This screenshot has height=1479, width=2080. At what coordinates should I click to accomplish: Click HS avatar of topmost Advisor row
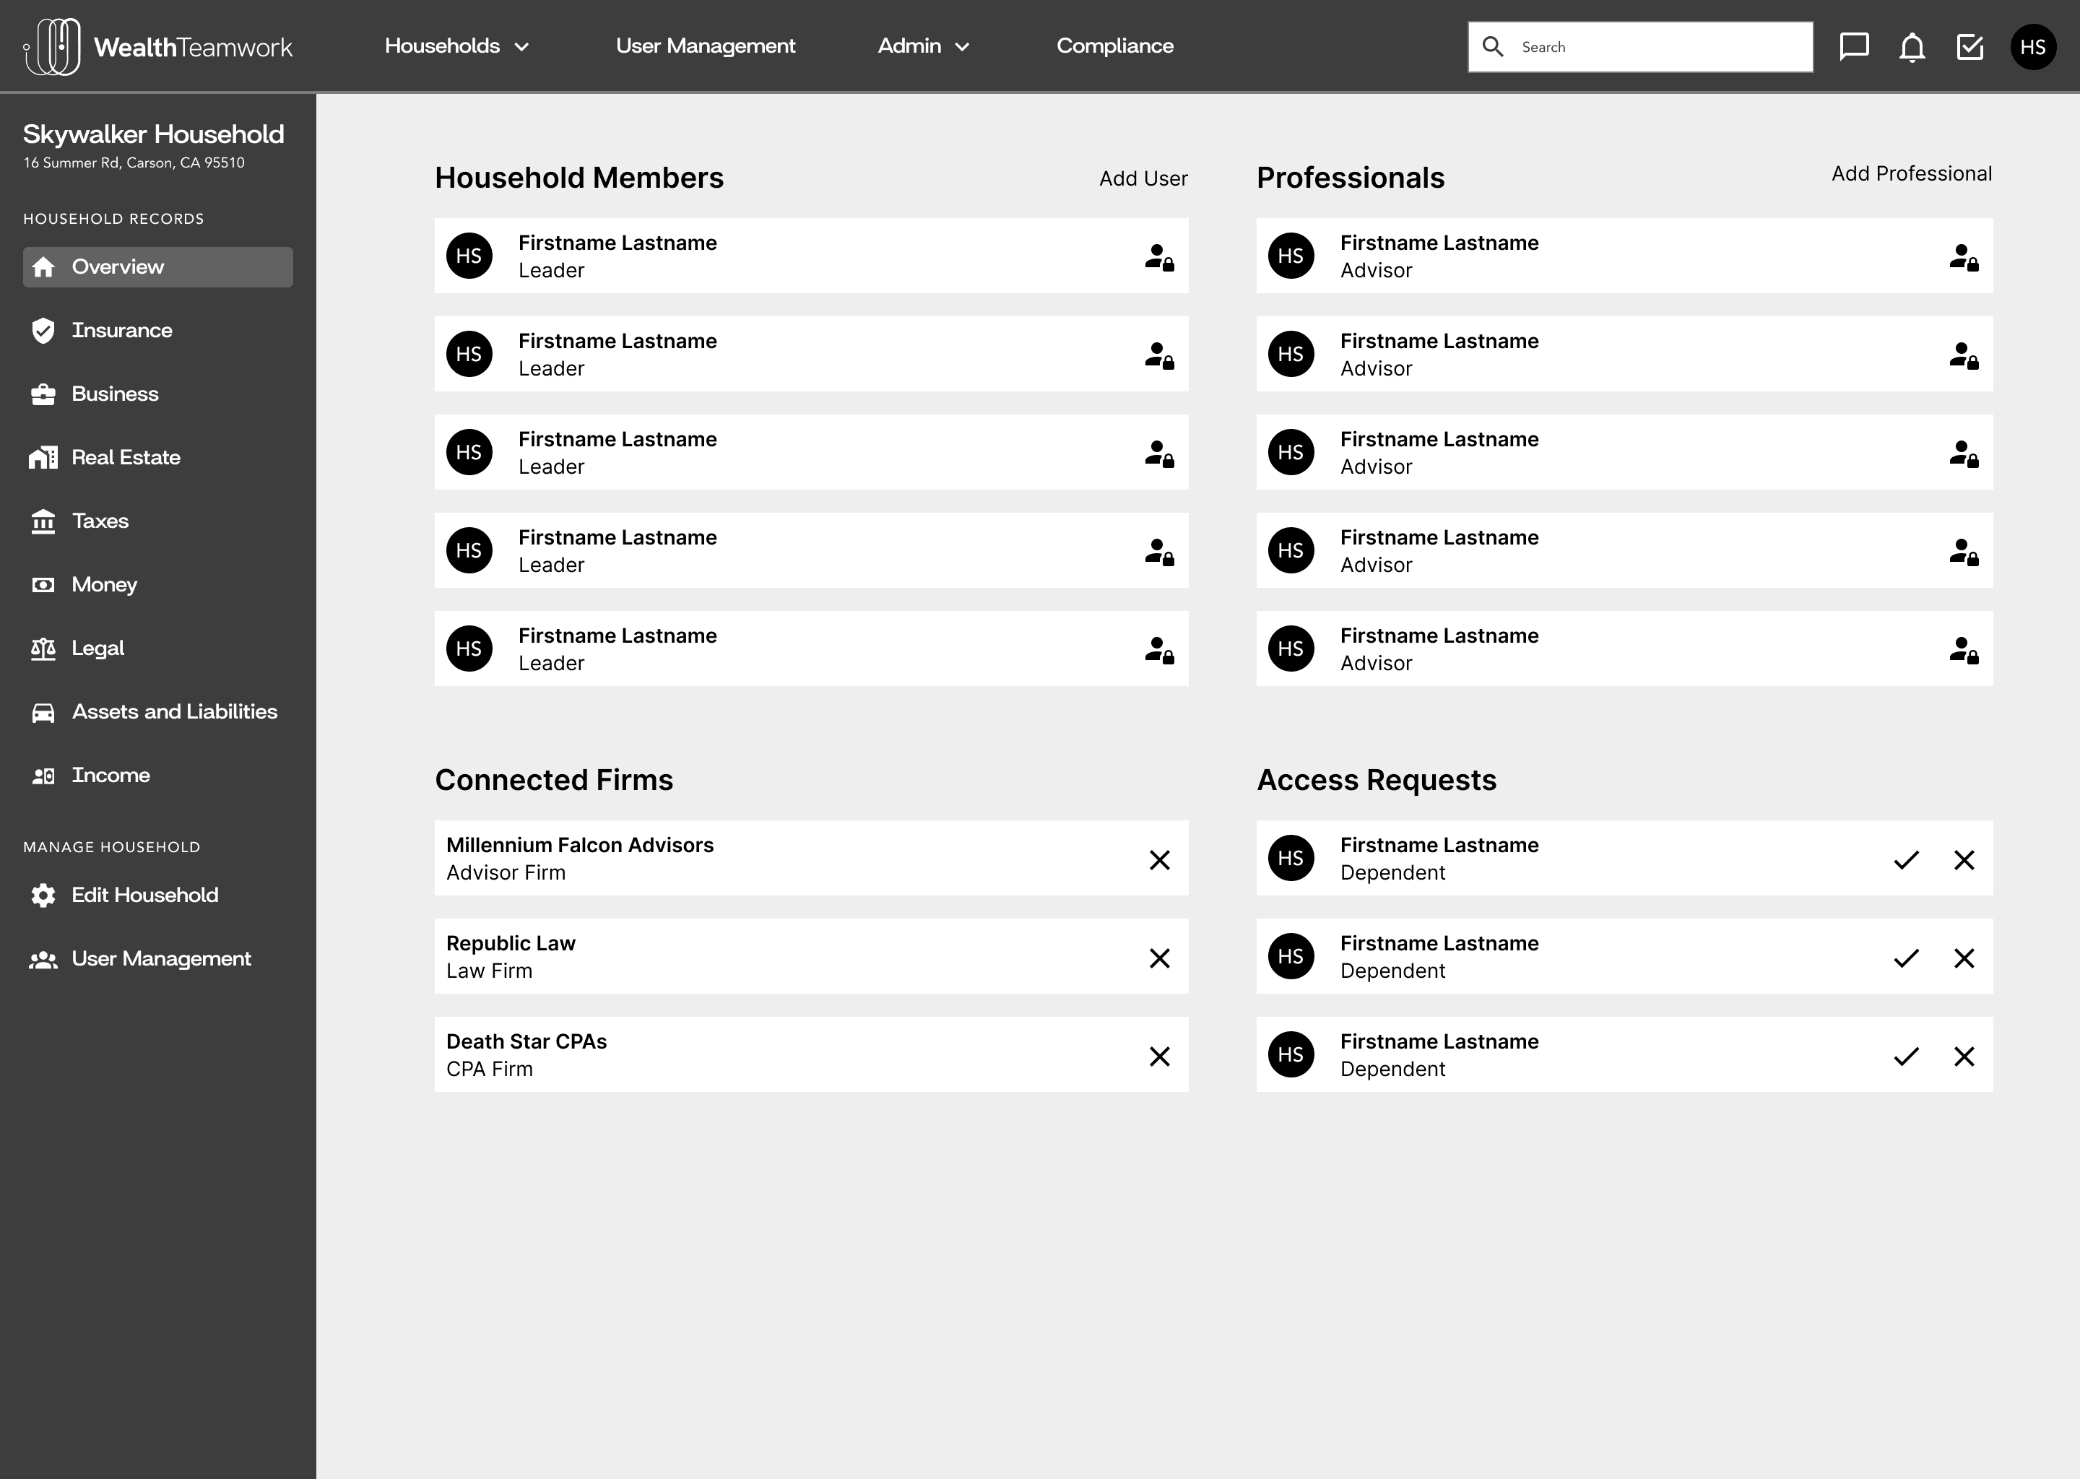pos(1291,256)
